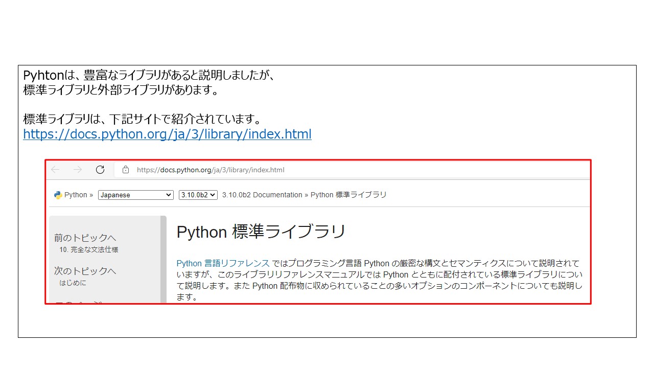
Task: Click the padlock site info icon
Action: pyautogui.click(x=126, y=170)
